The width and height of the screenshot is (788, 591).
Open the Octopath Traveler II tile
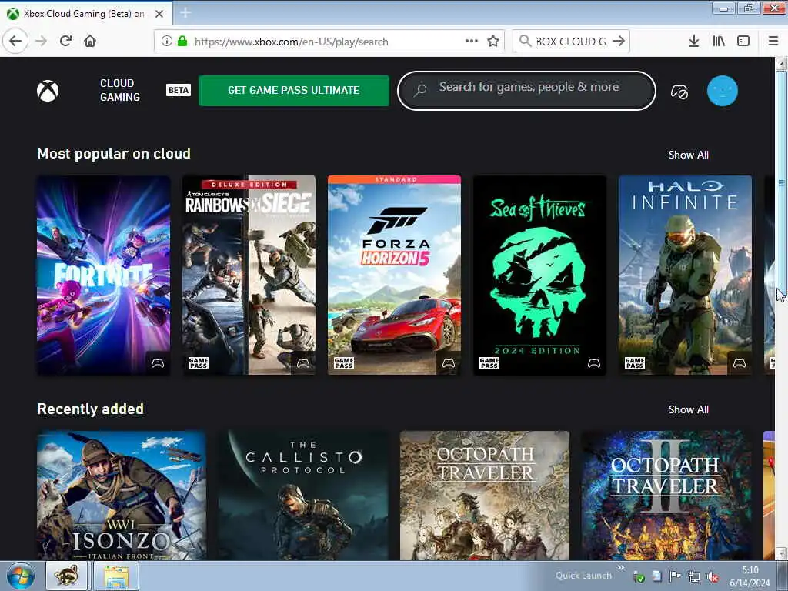tap(666, 496)
